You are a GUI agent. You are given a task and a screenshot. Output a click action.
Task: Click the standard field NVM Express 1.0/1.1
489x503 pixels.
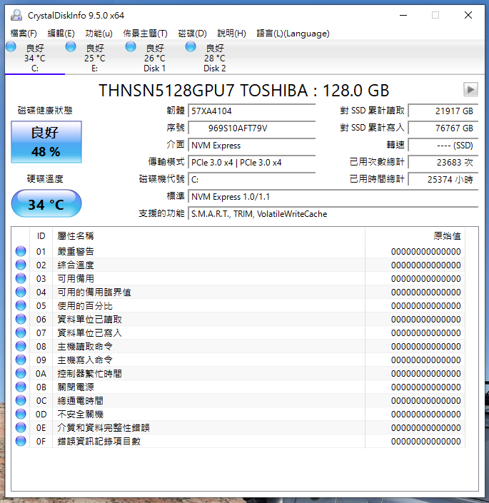pos(333,197)
